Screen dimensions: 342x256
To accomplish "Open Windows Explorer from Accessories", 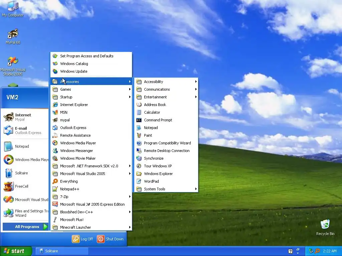I will pos(166,174).
